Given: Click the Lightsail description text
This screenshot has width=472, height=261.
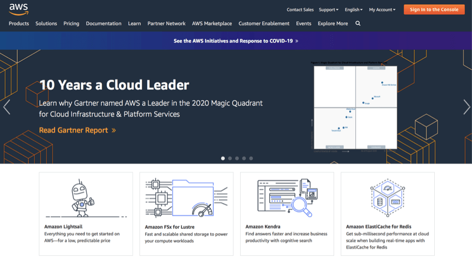Looking at the screenshot, I should pyautogui.click(x=82, y=237).
